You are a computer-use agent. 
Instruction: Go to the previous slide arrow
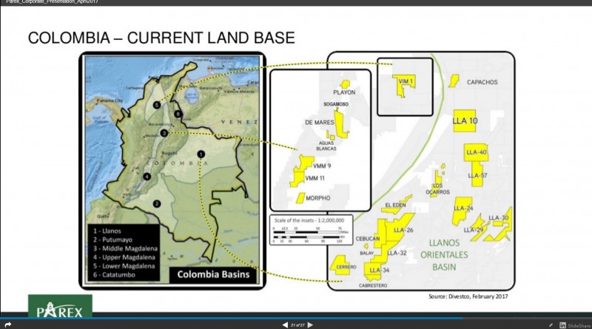coord(285,325)
